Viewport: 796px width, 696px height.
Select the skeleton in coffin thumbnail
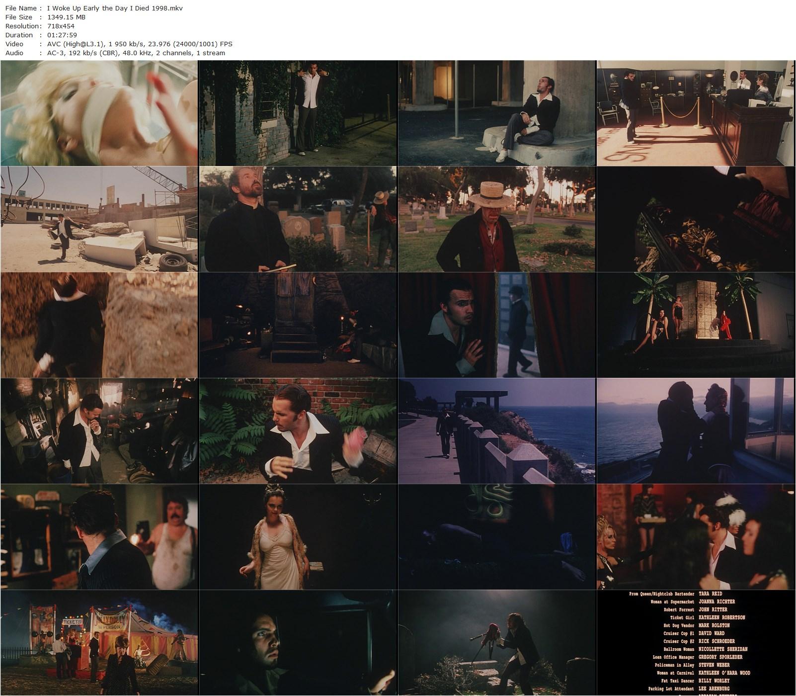[x=696, y=219]
